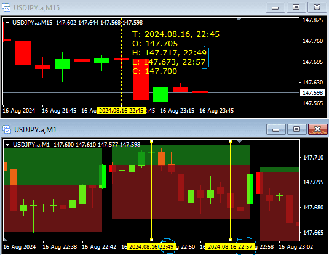Select the top handle of the 22:57 vertical line

click(x=230, y=142)
